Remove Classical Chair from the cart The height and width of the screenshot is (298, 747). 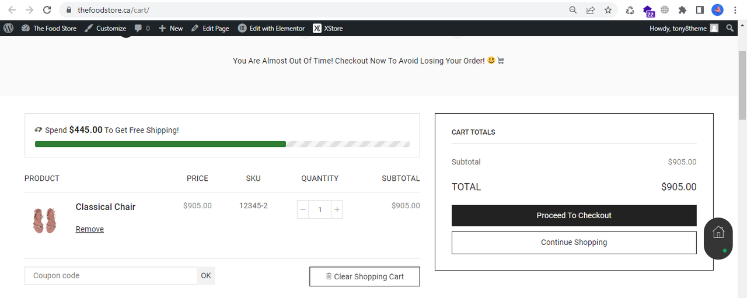click(90, 229)
